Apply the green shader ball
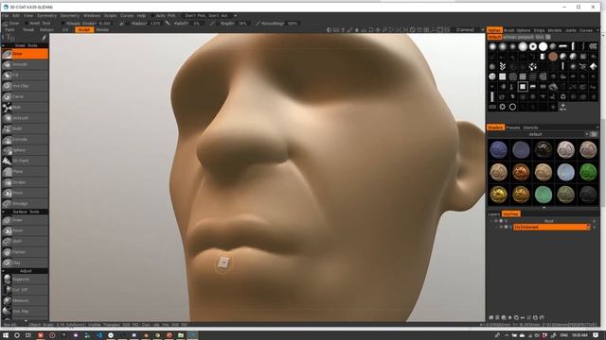 tap(588, 172)
